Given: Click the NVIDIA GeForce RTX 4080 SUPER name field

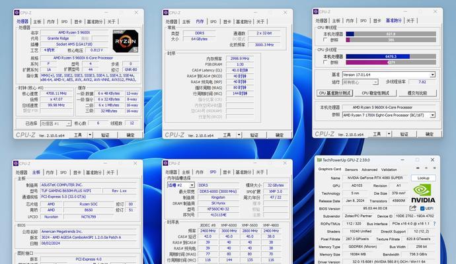Looking at the screenshot, I should [x=375, y=178].
